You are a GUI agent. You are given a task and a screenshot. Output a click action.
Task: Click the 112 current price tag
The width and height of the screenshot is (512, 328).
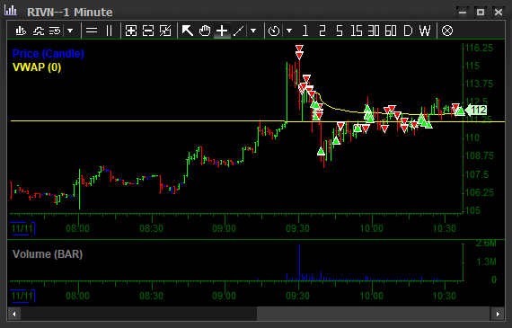[476, 111]
